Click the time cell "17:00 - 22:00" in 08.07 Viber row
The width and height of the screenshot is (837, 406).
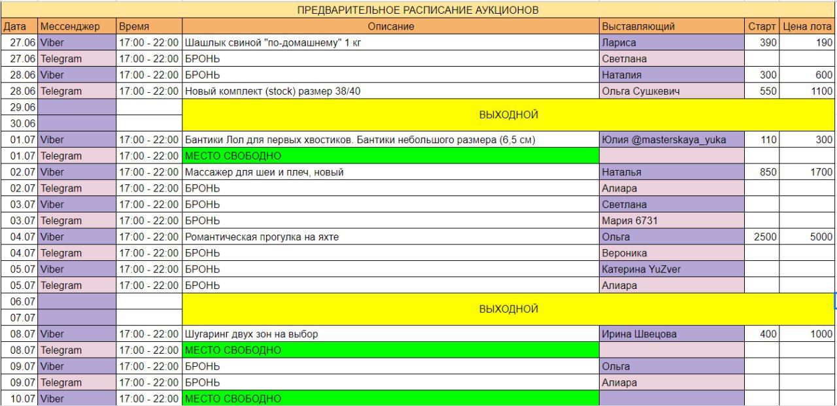click(149, 333)
